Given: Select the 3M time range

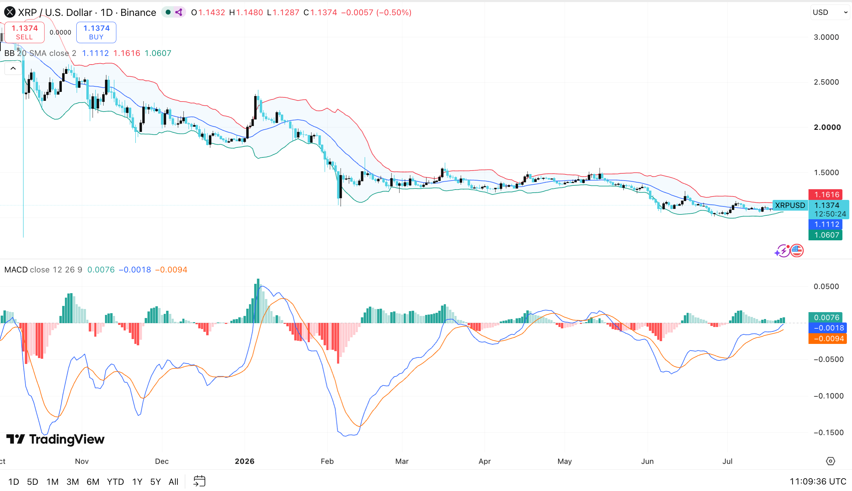Looking at the screenshot, I should 72,482.
